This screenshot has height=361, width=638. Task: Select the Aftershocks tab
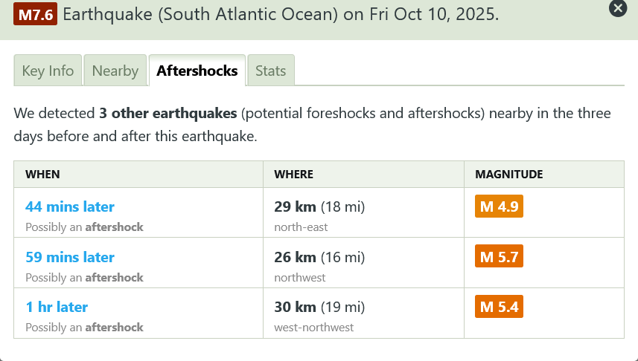[197, 71]
